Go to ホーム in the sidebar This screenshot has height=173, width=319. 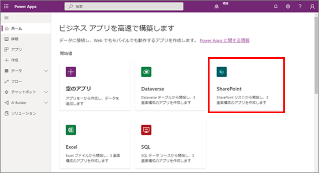(26, 28)
